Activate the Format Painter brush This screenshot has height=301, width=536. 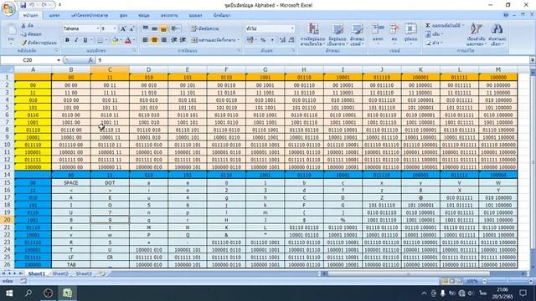coord(39,43)
